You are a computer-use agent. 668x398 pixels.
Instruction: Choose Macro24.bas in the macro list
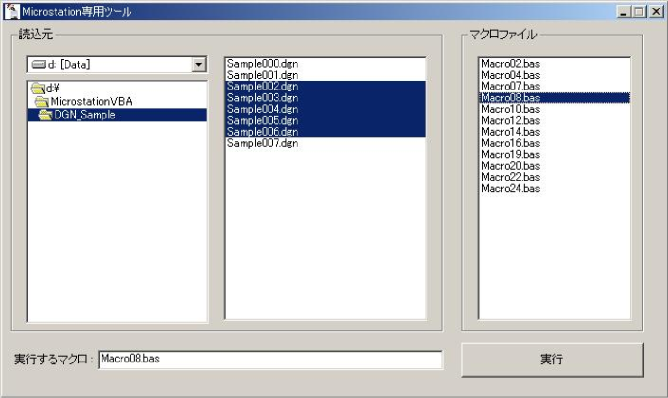[x=554, y=189]
